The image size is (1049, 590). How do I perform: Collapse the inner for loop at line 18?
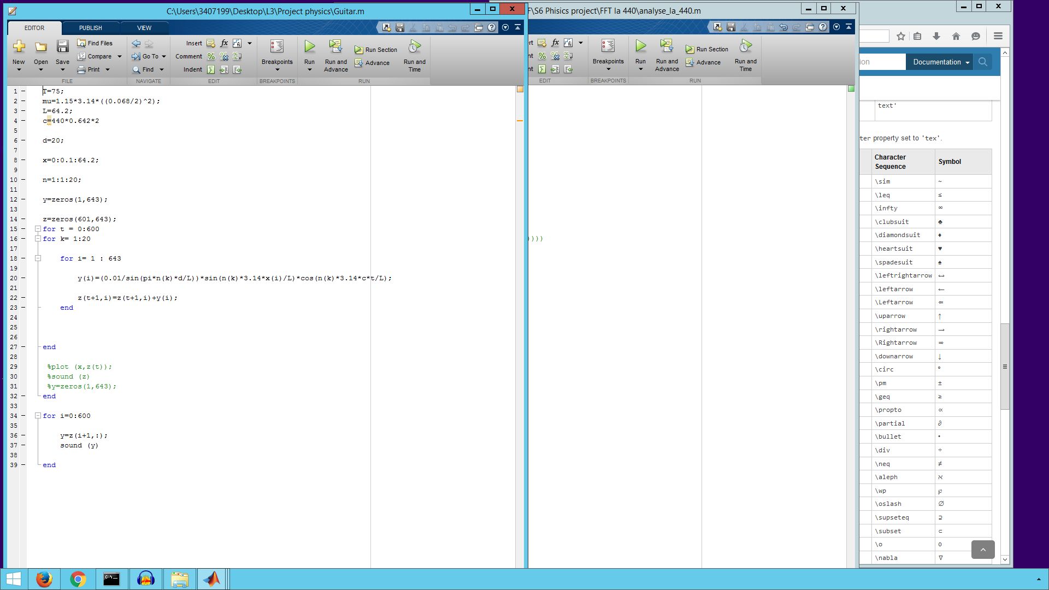click(x=38, y=258)
